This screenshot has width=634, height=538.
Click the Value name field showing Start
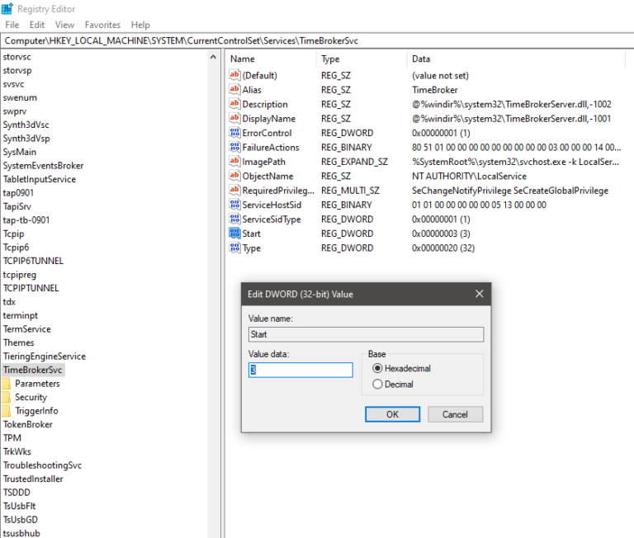[x=366, y=334]
